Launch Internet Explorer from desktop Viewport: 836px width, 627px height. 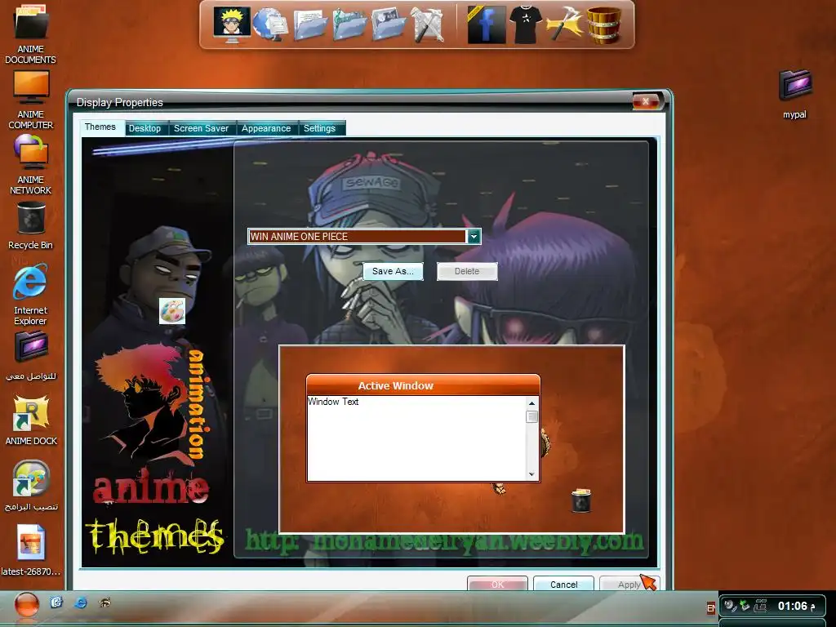pos(30,294)
